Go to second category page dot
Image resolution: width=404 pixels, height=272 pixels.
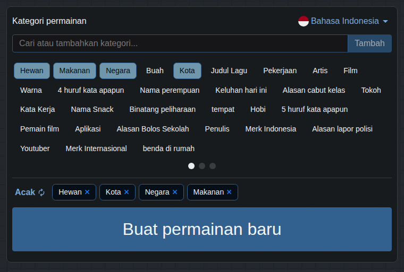pos(202,166)
